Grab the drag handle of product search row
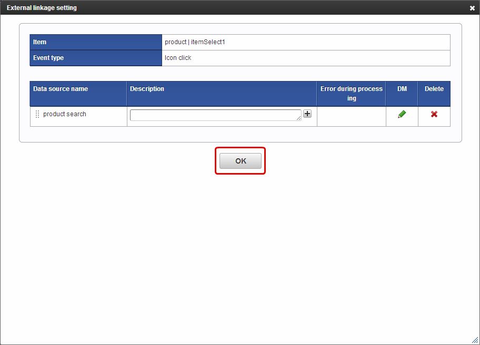 point(37,114)
